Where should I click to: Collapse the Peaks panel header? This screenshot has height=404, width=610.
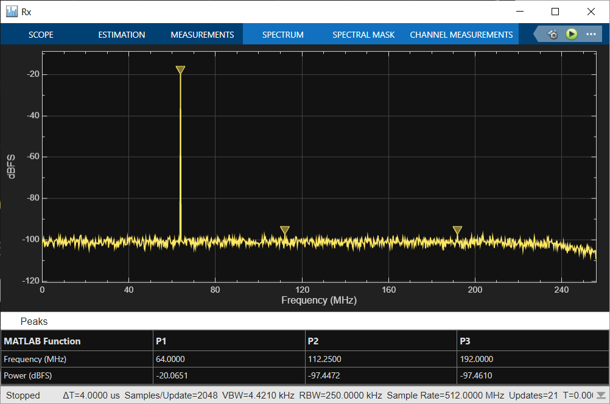34,321
